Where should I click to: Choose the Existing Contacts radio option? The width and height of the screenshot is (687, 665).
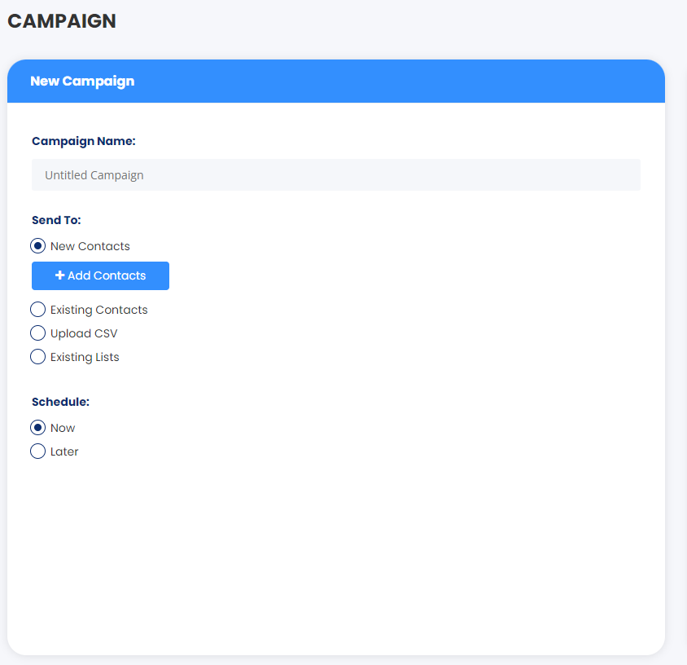pyautogui.click(x=37, y=309)
